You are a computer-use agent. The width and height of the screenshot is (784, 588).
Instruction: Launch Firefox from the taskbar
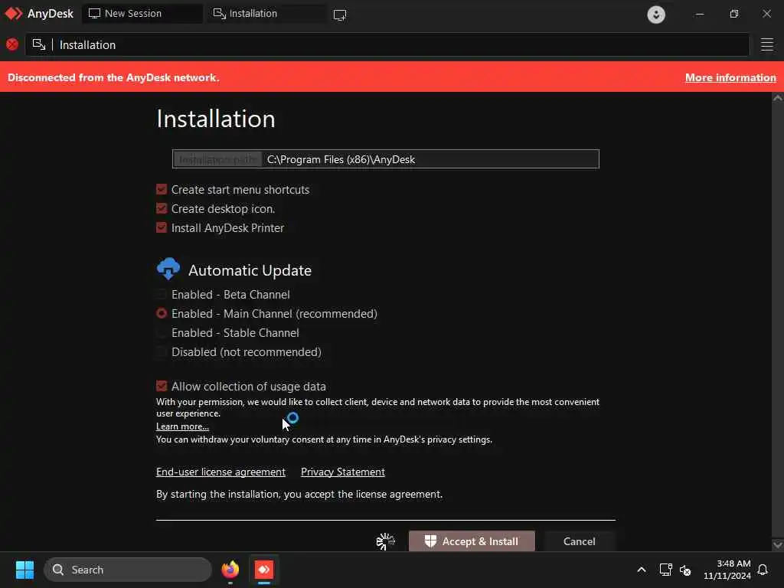point(230,570)
